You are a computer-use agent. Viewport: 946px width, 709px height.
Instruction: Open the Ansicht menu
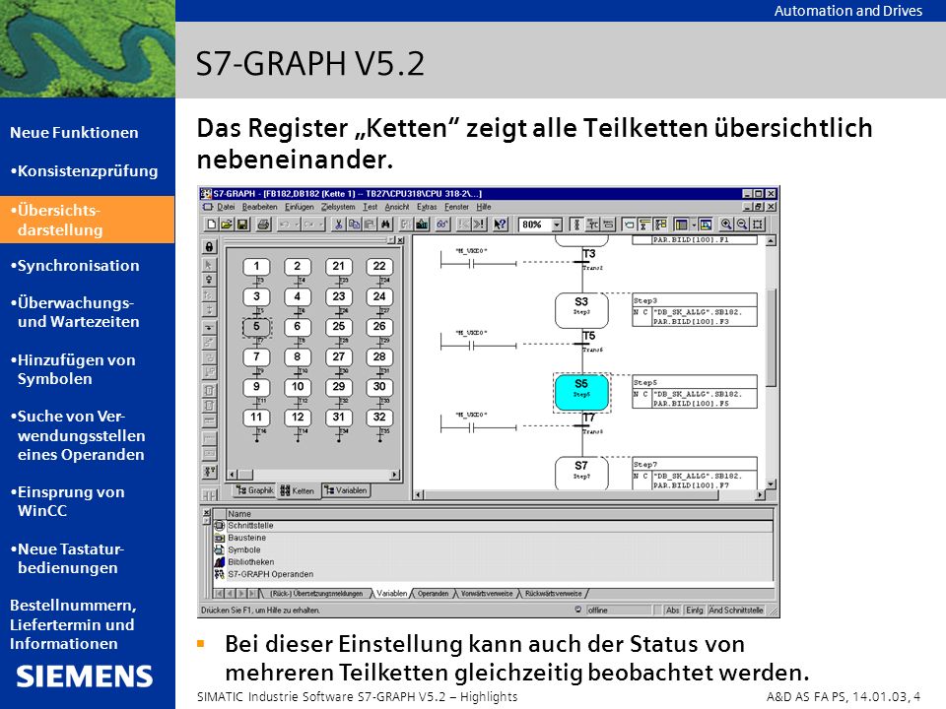coord(397,207)
